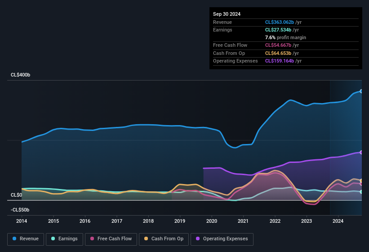Click the CL$159.164b operating expenses value
The image size is (369, 252).
tap(280, 61)
